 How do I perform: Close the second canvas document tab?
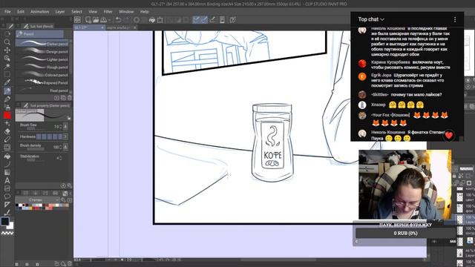point(135,27)
